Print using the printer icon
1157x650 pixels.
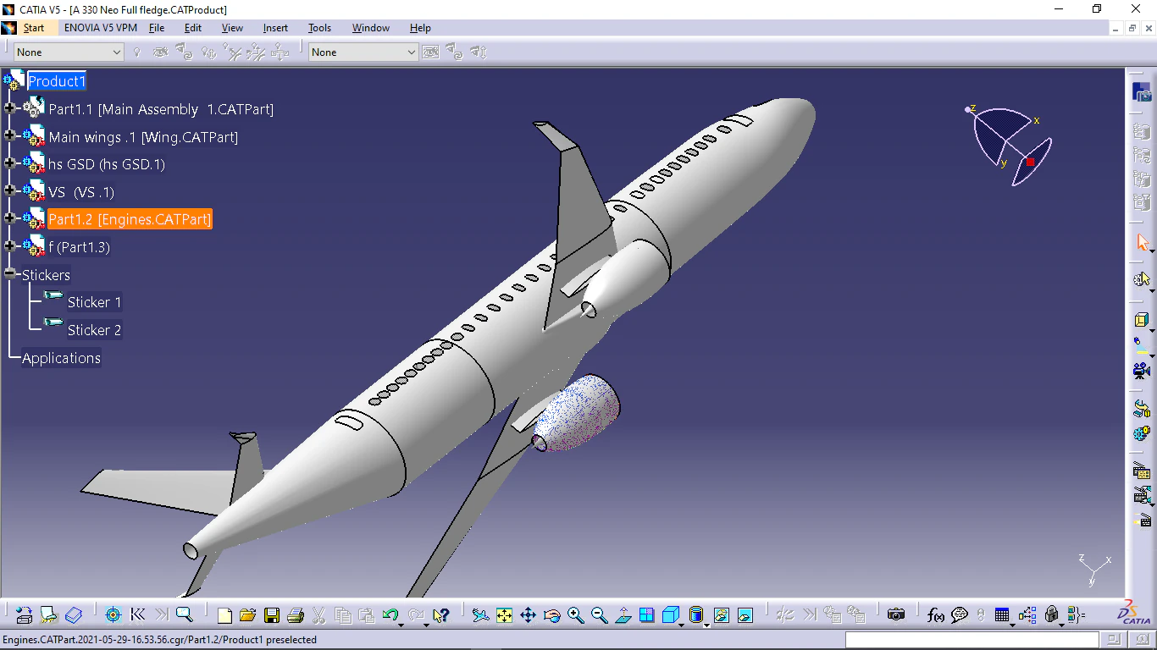tap(296, 615)
